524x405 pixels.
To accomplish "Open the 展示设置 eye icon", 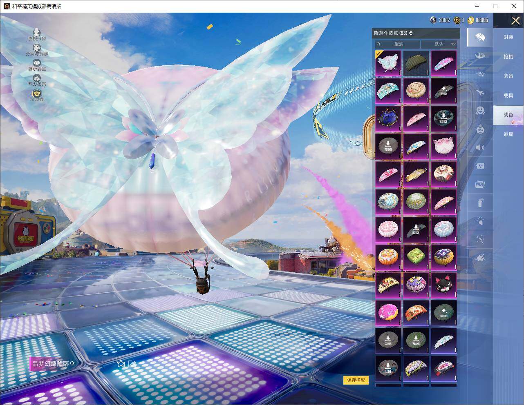I will point(37,63).
